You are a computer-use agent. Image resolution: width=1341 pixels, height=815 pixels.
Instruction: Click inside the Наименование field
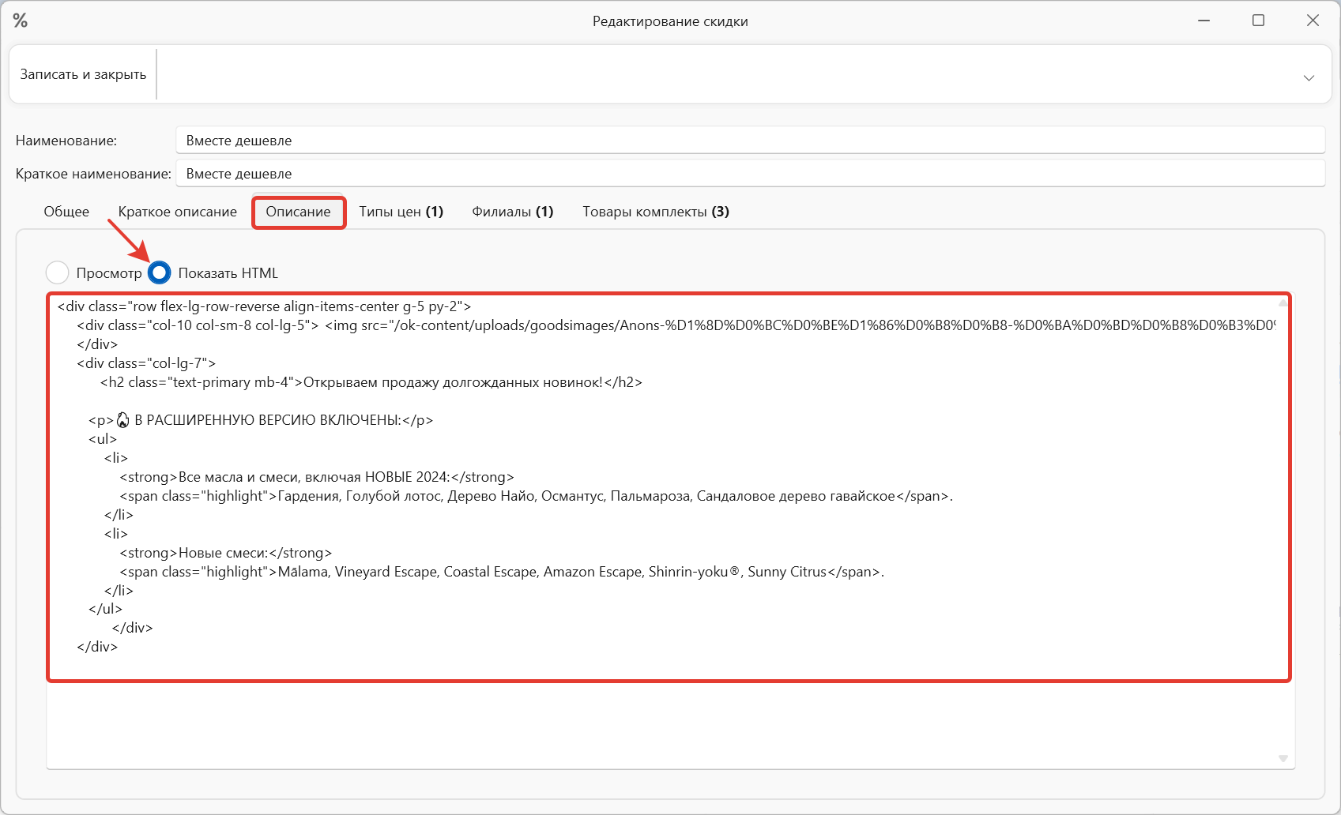point(553,140)
